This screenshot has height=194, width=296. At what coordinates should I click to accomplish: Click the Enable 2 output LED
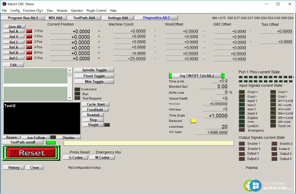(274, 144)
